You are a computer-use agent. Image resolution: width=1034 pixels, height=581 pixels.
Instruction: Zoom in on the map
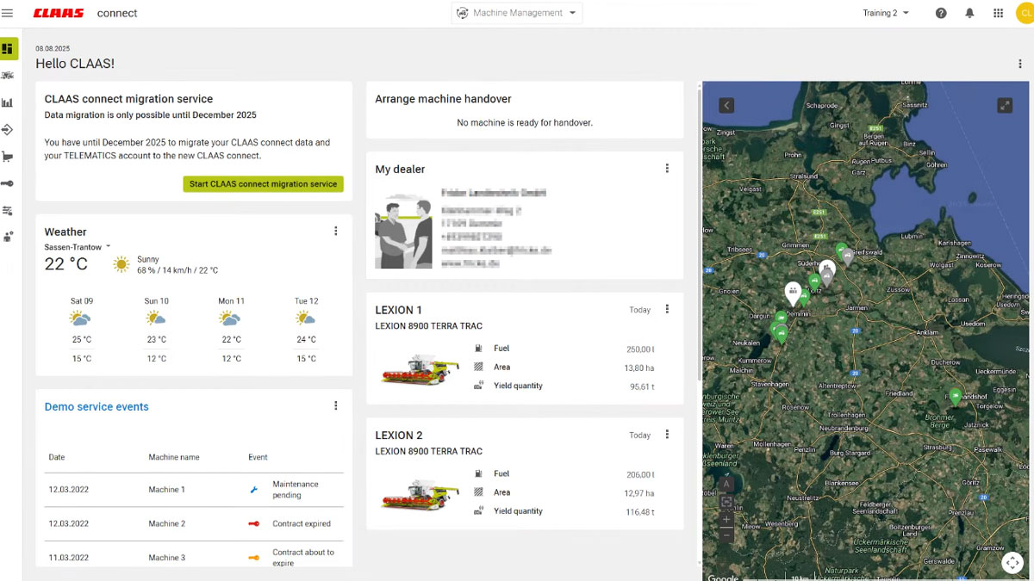pos(726,518)
